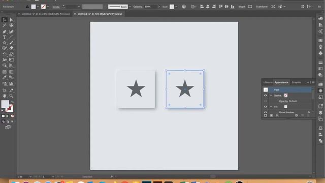Select the Appearance panel tab
Screen dimensions: 325x183
(281, 82)
